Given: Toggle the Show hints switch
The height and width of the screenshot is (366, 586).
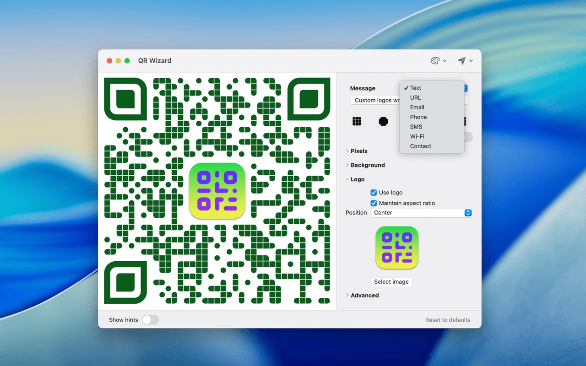Looking at the screenshot, I should coord(150,320).
